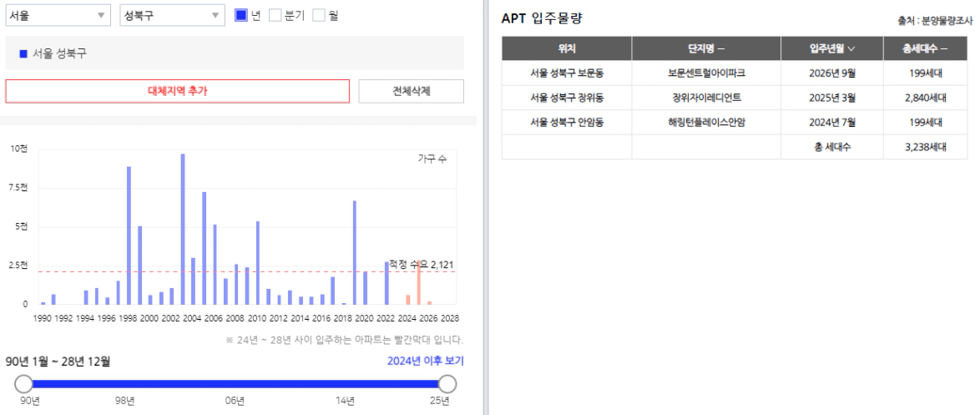
Task: Click the 90년 1월 ~ 28년 12월 range text
Action: click(x=58, y=361)
